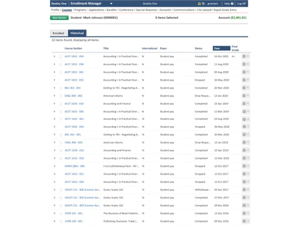This screenshot has height=226, width=302.
Task: Select the Historical tab
Action: pos(77,33)
